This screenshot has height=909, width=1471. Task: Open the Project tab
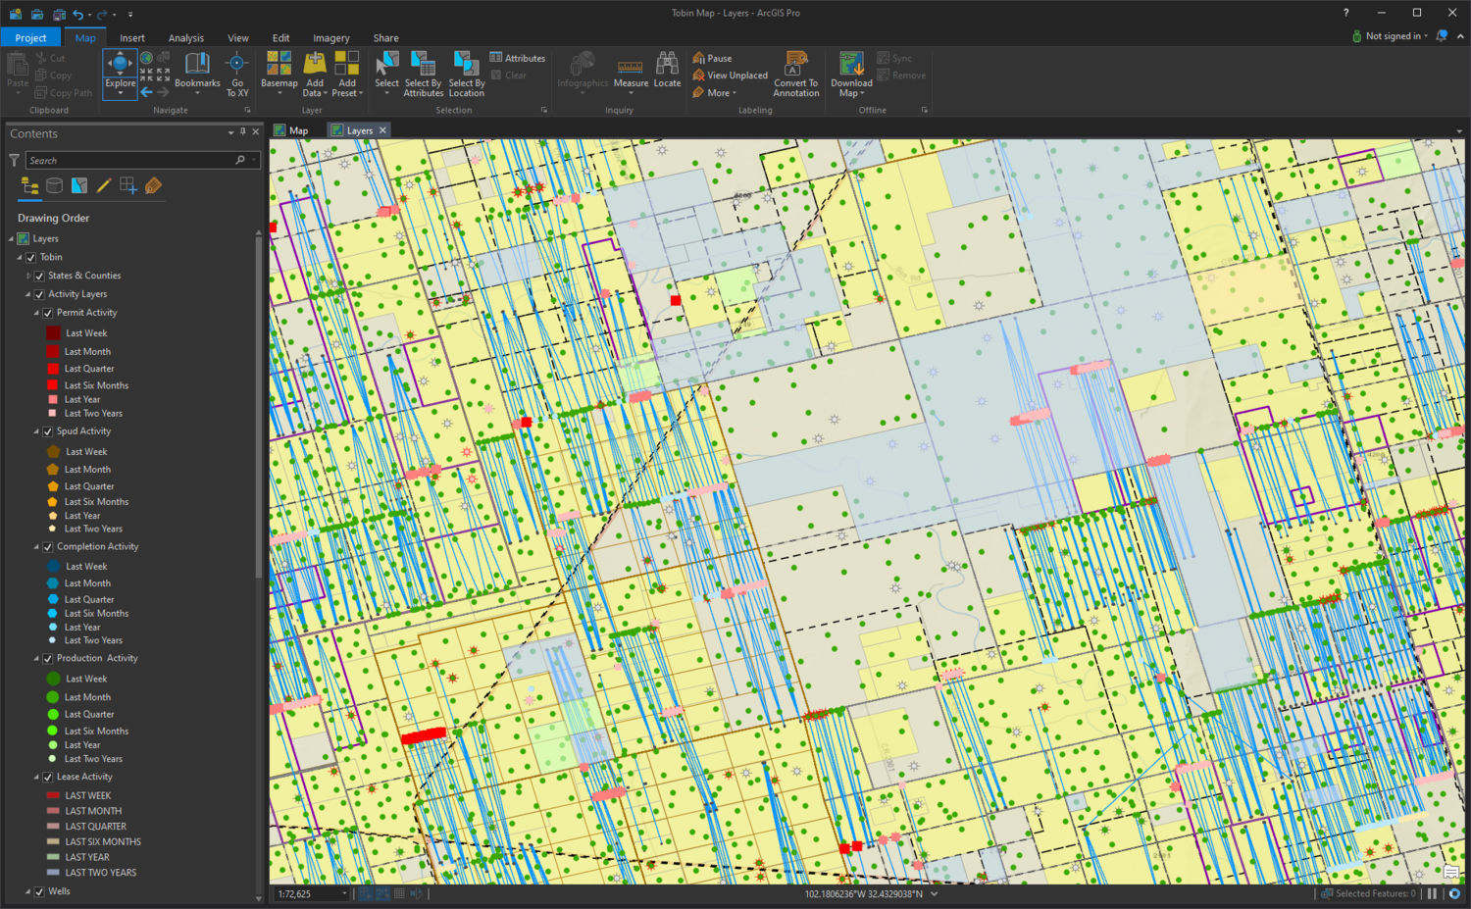[30, 37]
